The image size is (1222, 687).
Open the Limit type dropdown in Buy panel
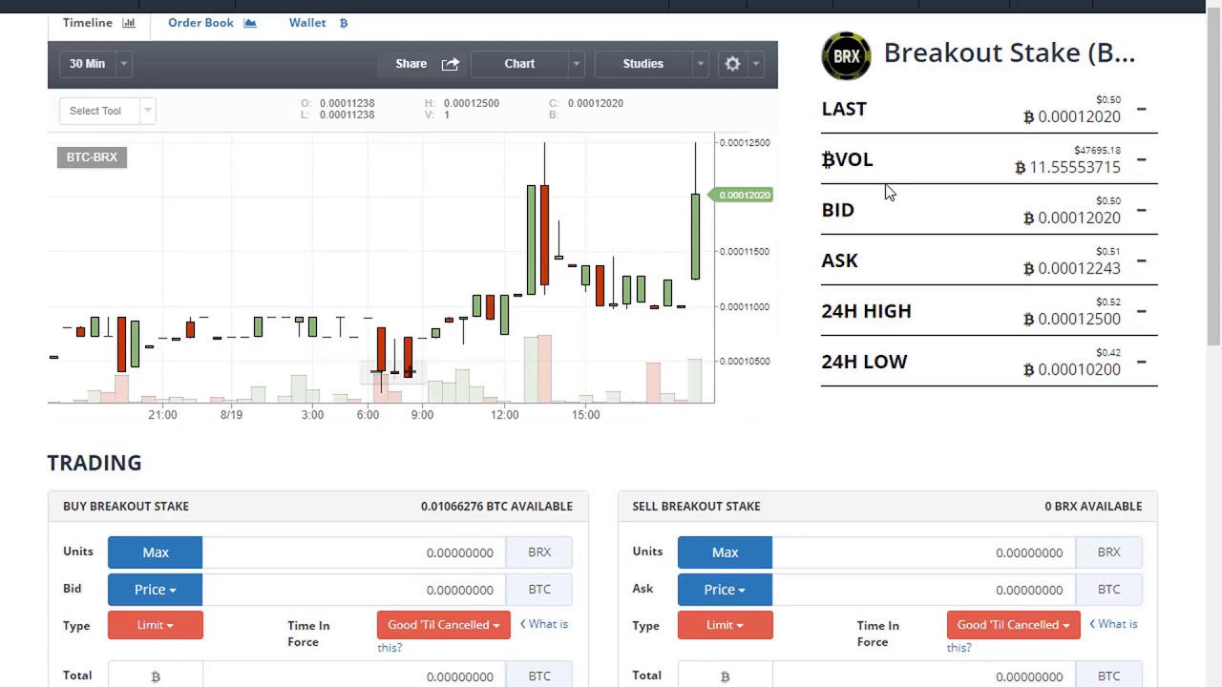pos(155,625)
